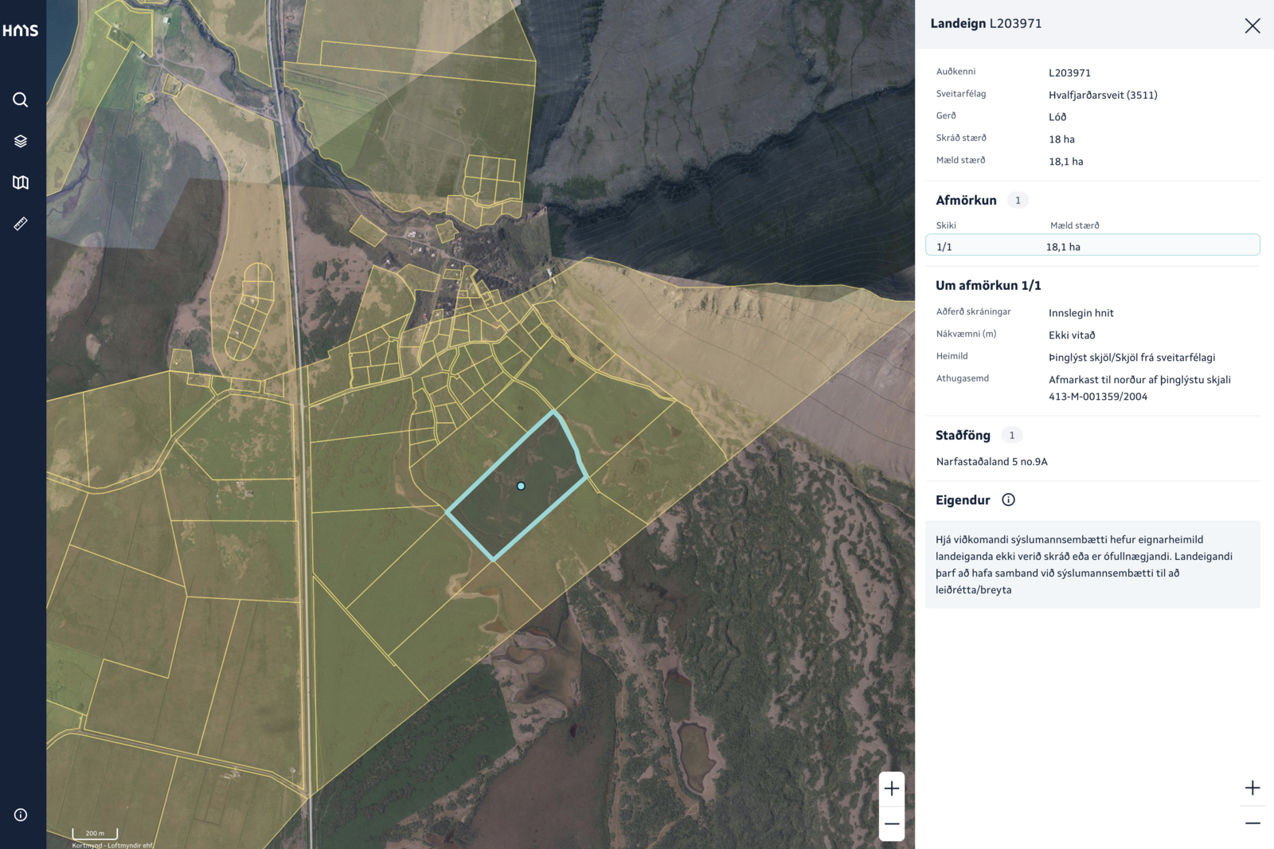Open the map layers panel
This screenshot has width=1274, height=849.
pyautogui.click(x=21, y=141)
